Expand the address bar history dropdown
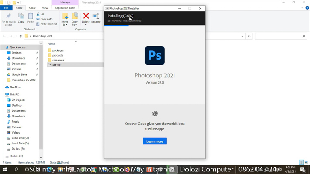The image size is (310, 174). 242,36
